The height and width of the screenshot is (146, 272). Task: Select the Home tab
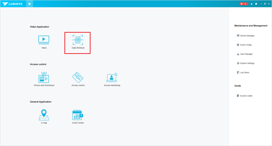[x=29, y=4]
